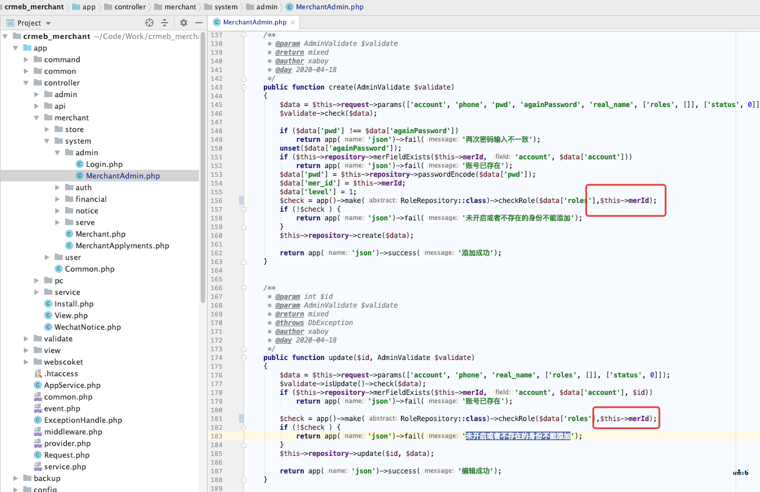Select Common.php in the project tree
The width and height of the screenshot is (760, 492).
tap(90, 269)
